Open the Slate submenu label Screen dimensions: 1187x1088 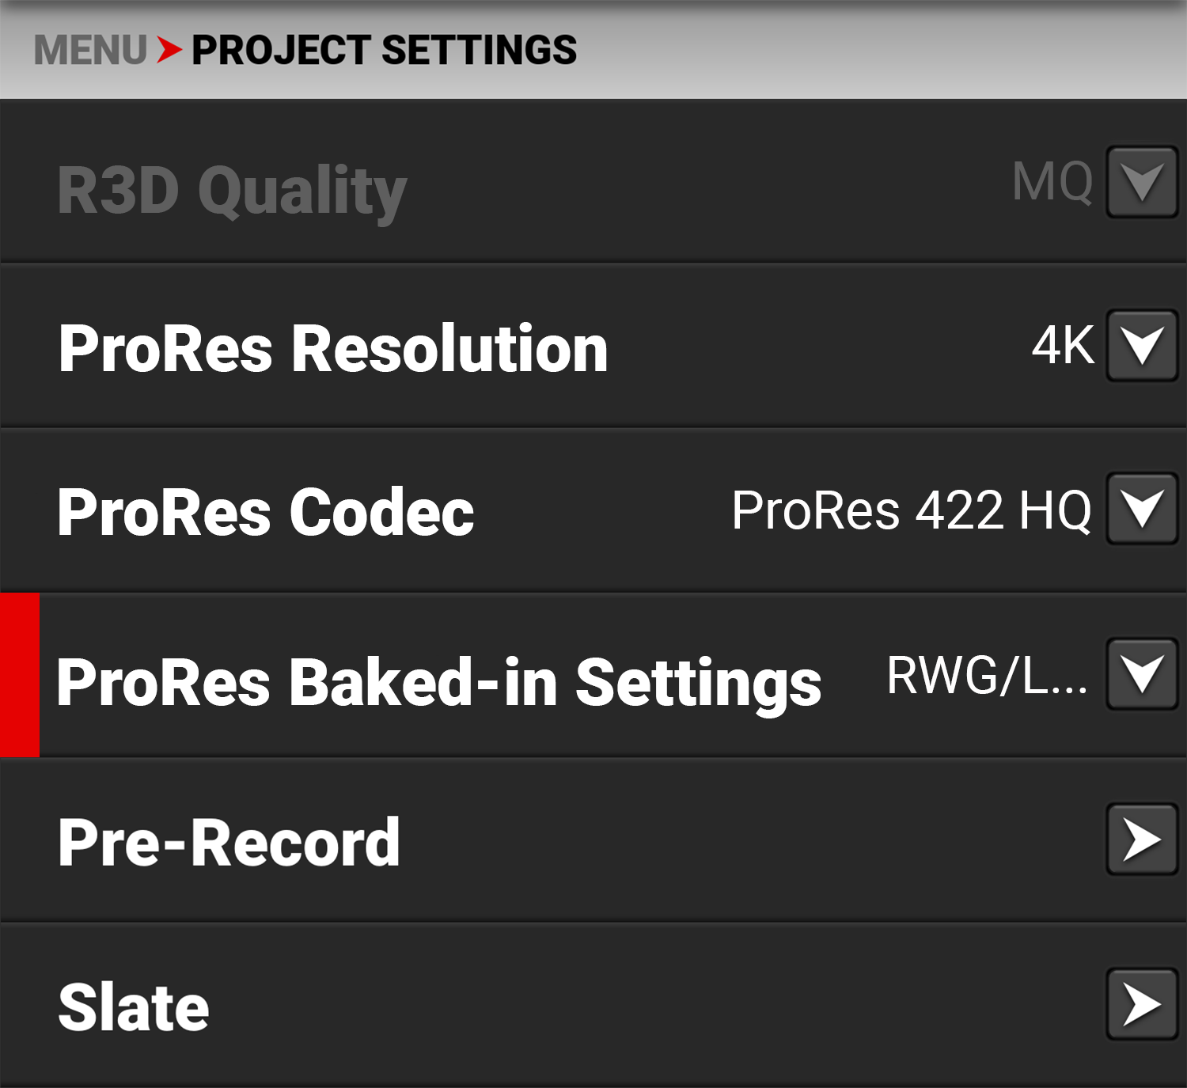click(x=134, y=1006)
